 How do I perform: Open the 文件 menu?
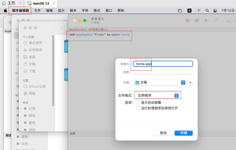[37, 11]
